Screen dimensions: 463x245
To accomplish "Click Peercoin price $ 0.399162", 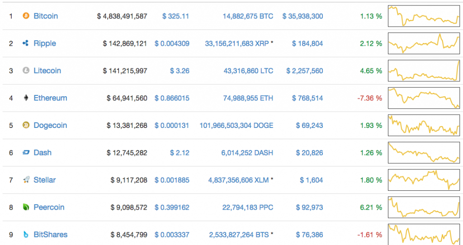I will (172, 207).
